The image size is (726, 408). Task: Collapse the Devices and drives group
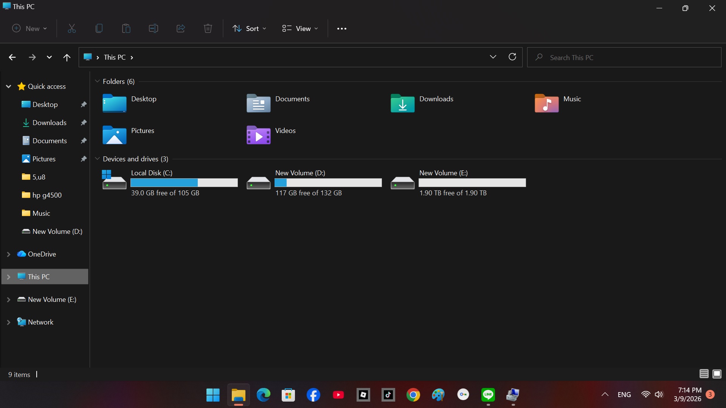pos(97,159)
